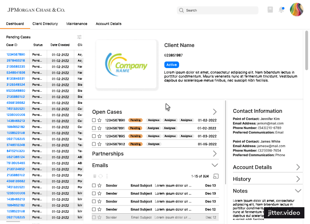The height and width of the screenshot is (224, 310).
Task: Open pending case 1234567890 link
Action: pyautogui.click(x=16, y=54)
